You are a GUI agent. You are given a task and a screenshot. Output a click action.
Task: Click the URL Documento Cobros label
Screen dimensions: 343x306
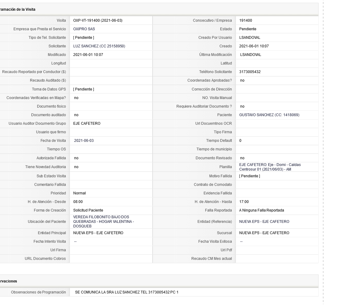pyautogui.click(x=45, y=259)
